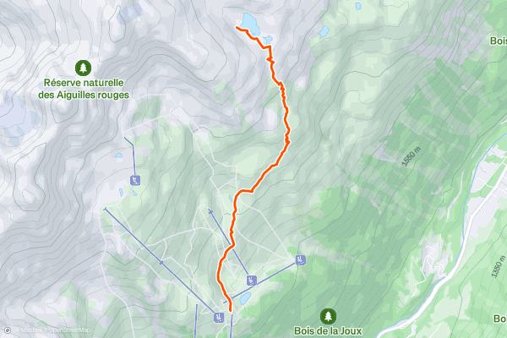The height and width of the screenshot is (338, 507).
Task: Open the Mapbox attribution link
Action: 31,330
